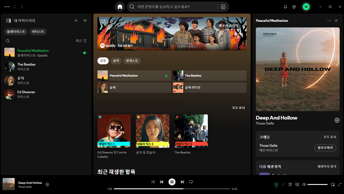
Task: Close the Now Playing panel
Action: 336,21
